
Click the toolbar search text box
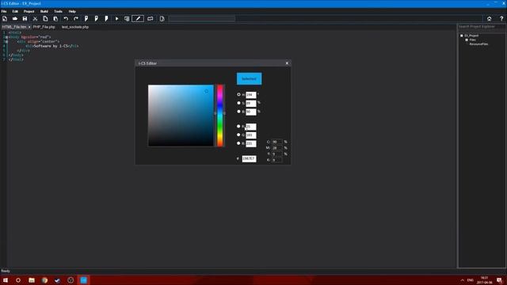pyautogui.click(x=202, y=19)
